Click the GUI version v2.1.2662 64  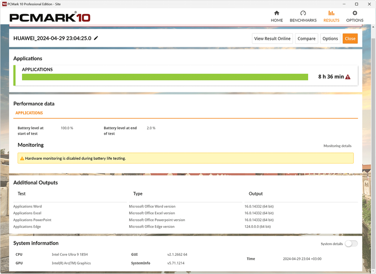(177, 254)
